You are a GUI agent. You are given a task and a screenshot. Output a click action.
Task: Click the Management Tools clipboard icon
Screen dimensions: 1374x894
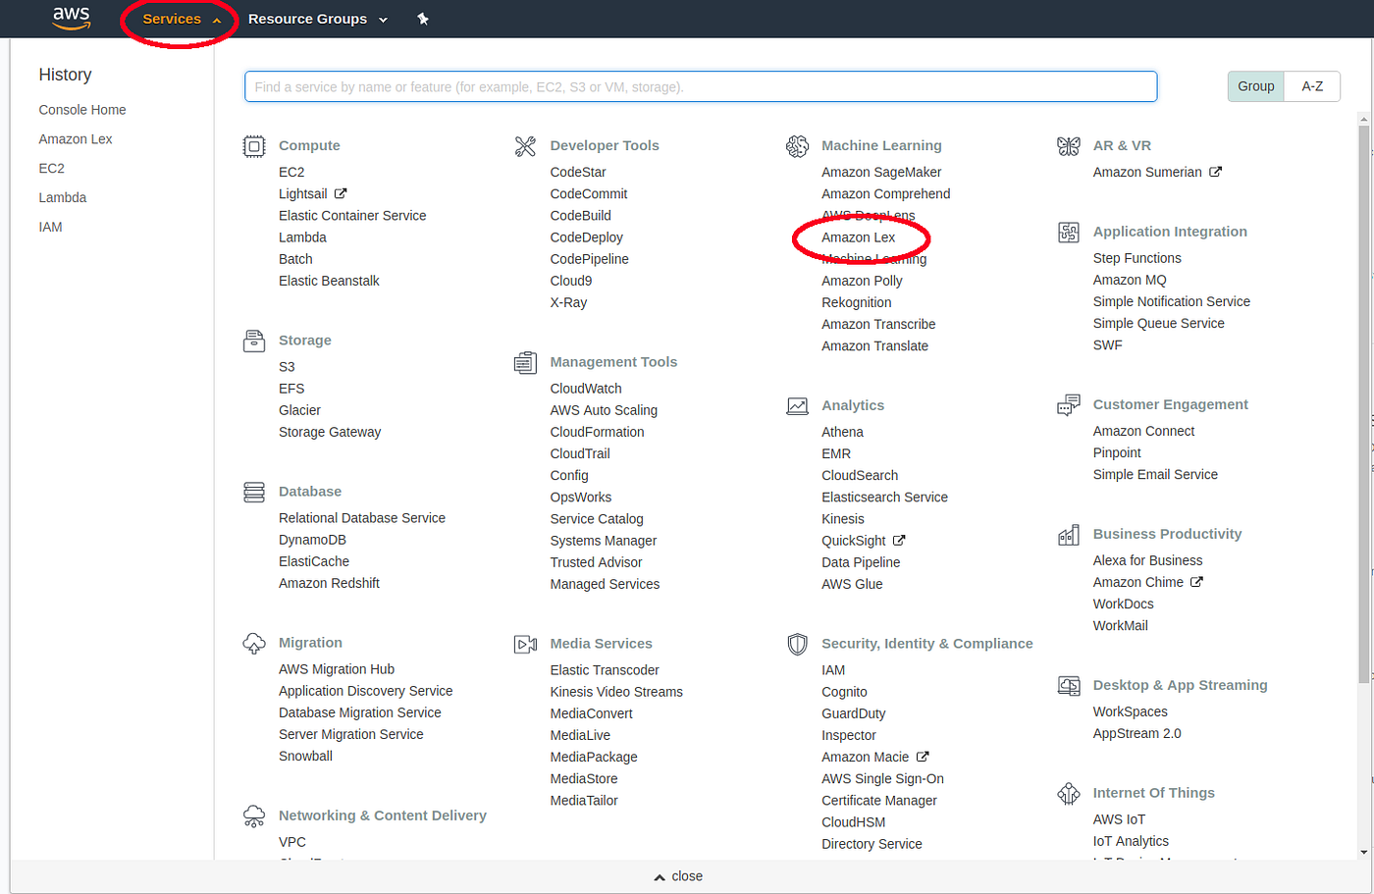click(x=525, y=363)
